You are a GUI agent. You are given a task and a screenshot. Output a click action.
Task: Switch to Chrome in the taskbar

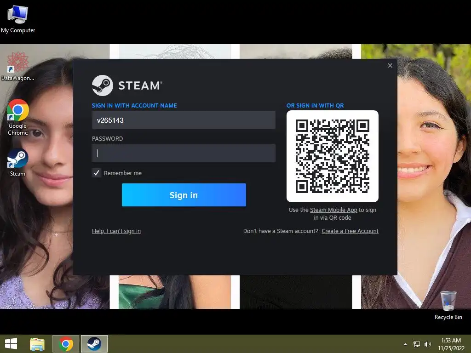pyautogui.click(x=66, y=344)
